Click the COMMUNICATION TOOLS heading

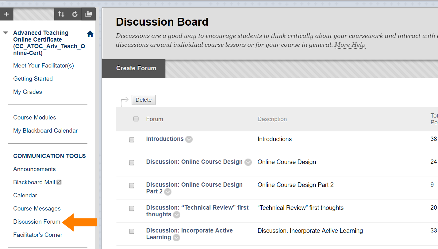pyautogui.click(x=49, y=156)
